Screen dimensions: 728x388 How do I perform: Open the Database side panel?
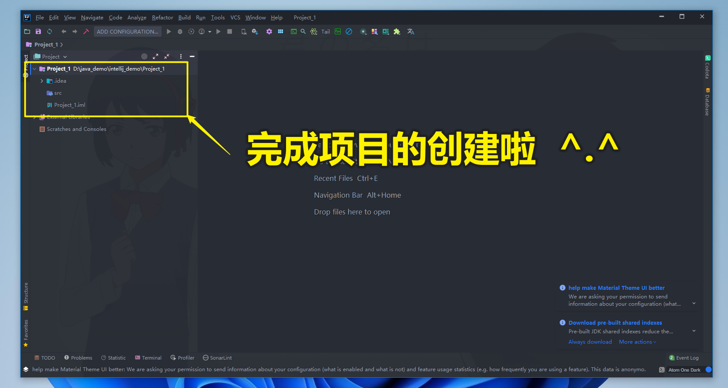pos(707,102)
